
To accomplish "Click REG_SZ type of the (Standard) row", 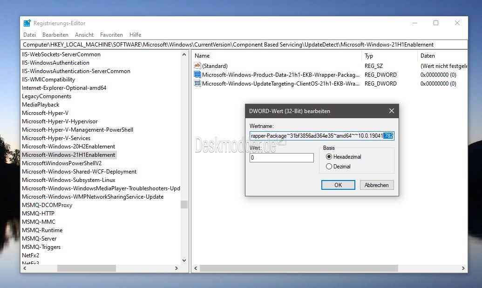I will [x=373, y=66].
